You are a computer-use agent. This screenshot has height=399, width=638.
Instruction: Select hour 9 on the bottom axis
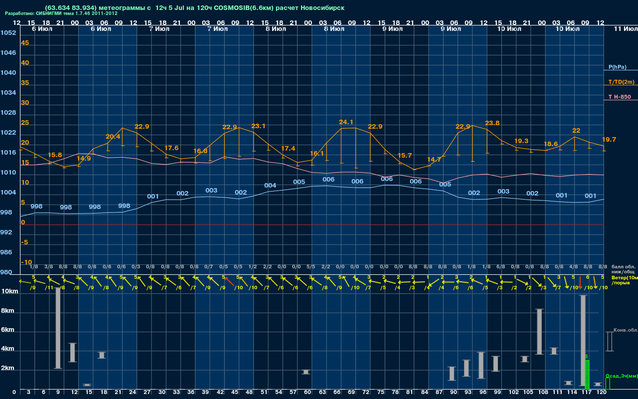(x=58, y=393)
